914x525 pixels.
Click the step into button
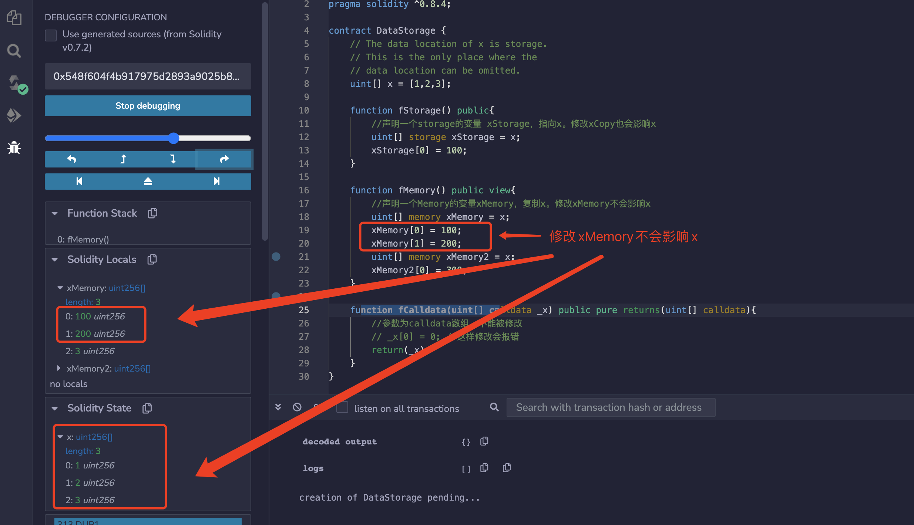tap(173, 159)
